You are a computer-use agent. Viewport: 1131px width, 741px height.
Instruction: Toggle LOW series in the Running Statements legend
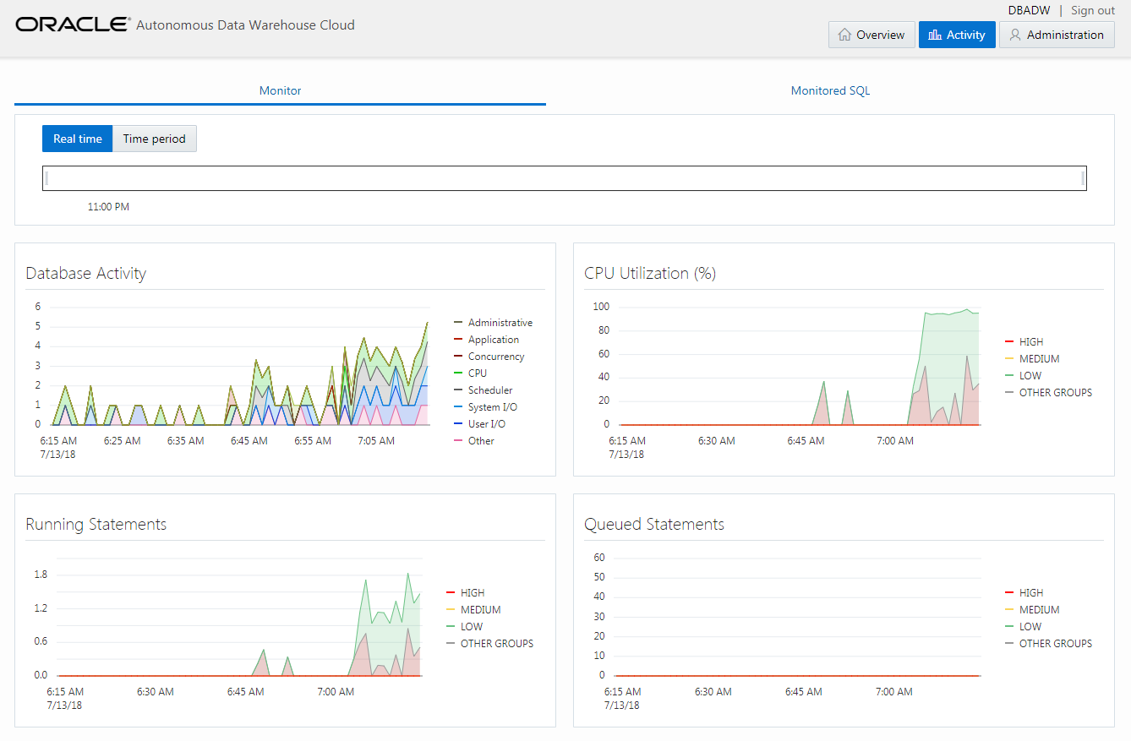click(471, 627)
